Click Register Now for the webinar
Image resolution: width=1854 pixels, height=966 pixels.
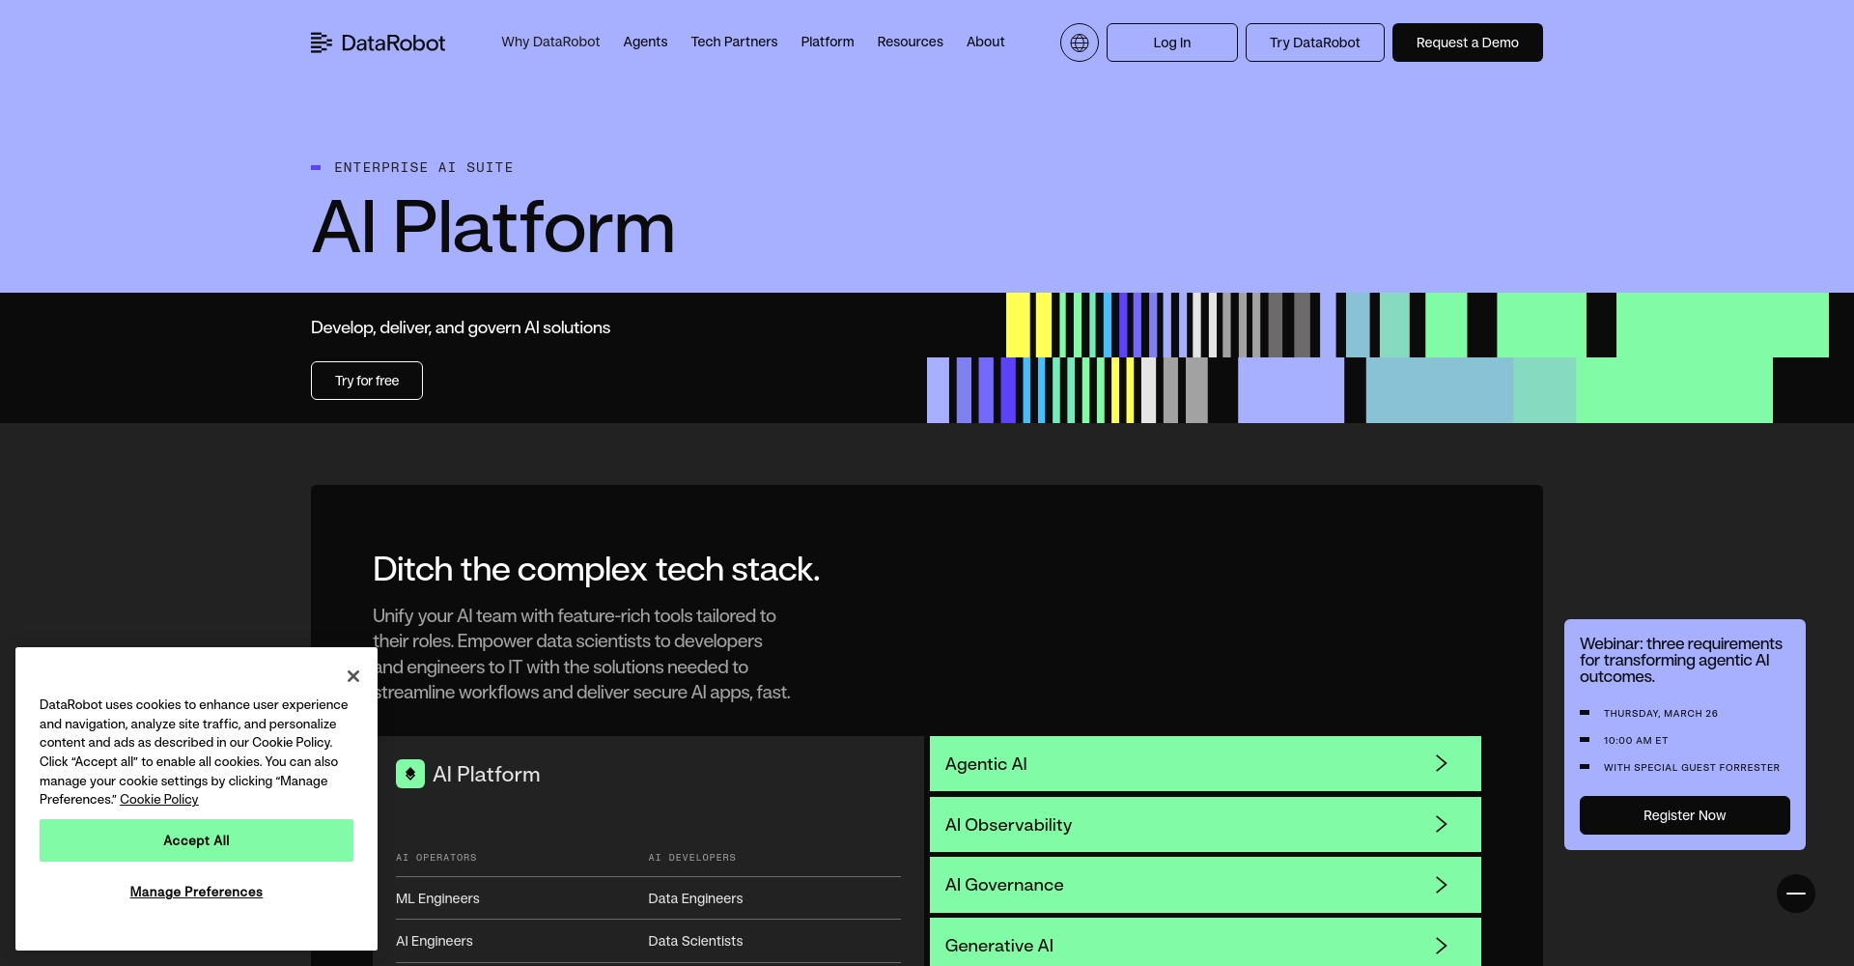click(1684, 815)
